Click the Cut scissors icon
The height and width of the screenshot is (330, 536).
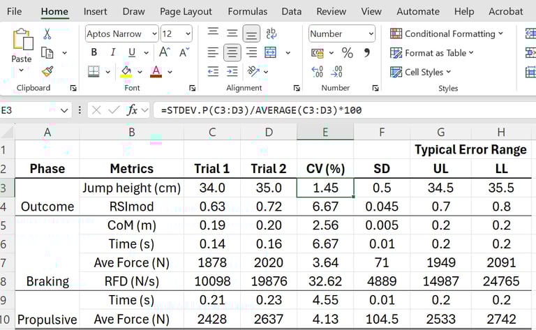47,34
